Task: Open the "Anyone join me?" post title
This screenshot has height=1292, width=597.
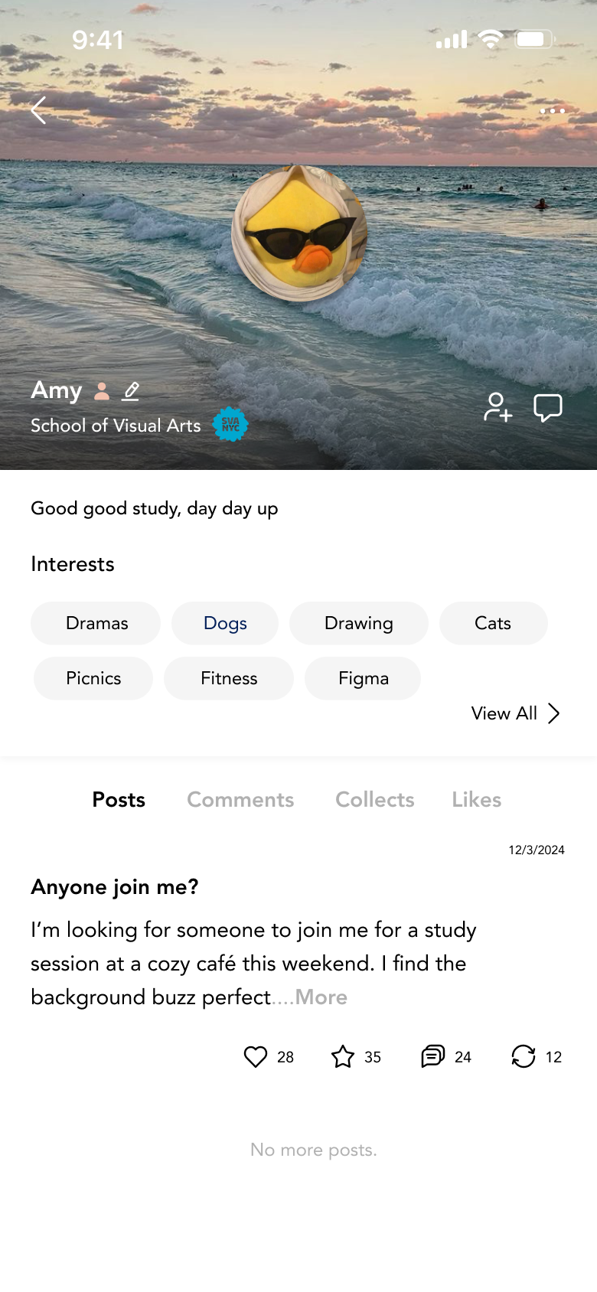Action: coord(115,887)
